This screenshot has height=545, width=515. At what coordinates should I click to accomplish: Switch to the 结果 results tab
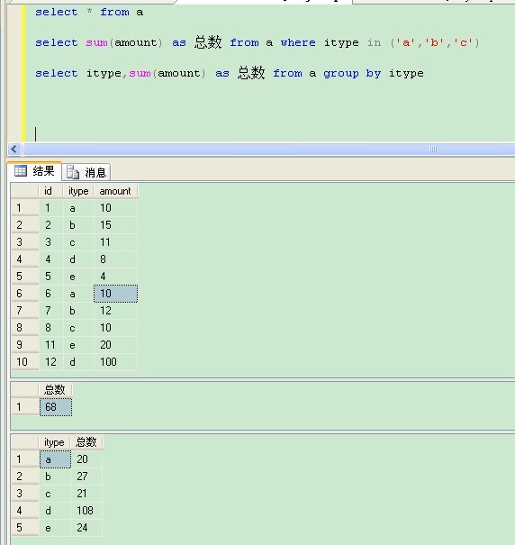point(34,171)
